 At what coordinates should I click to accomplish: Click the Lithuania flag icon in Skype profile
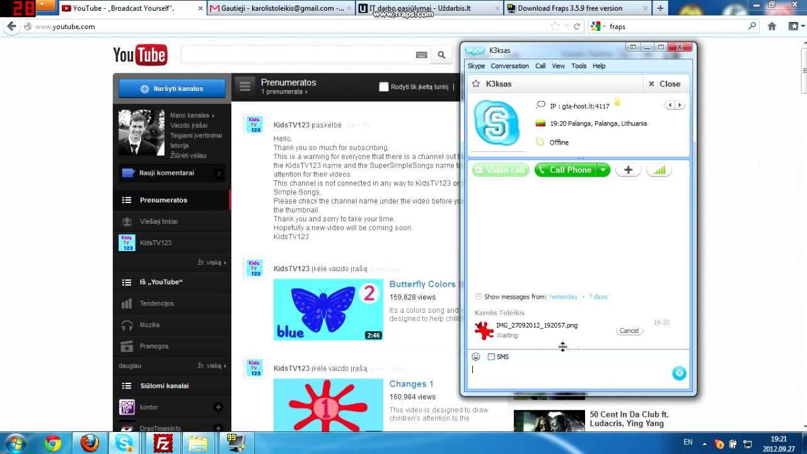click(x=540, y=124)
